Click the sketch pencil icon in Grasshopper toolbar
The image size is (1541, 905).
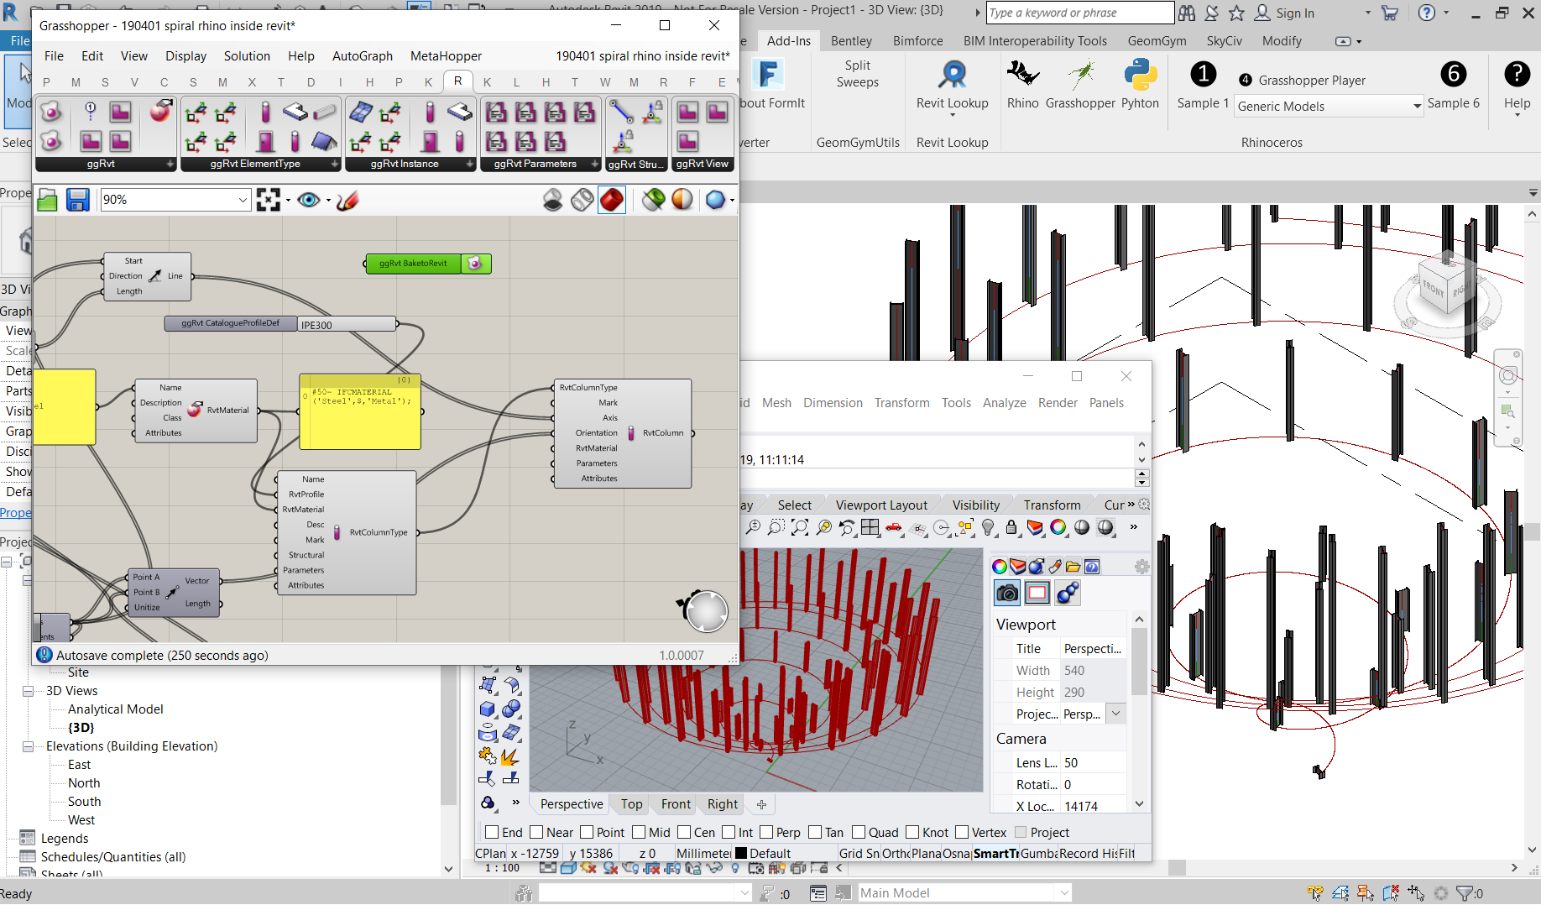pos(347,199)
